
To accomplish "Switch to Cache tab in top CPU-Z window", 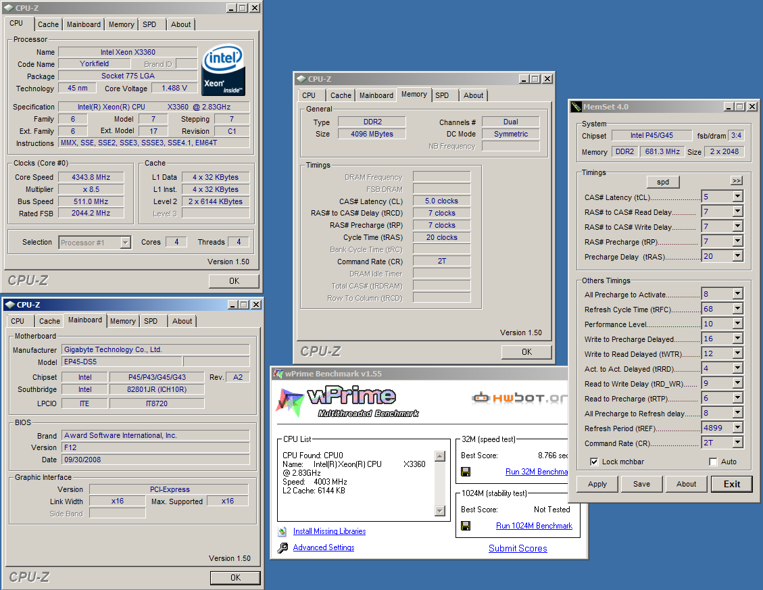I will point(48,24).
